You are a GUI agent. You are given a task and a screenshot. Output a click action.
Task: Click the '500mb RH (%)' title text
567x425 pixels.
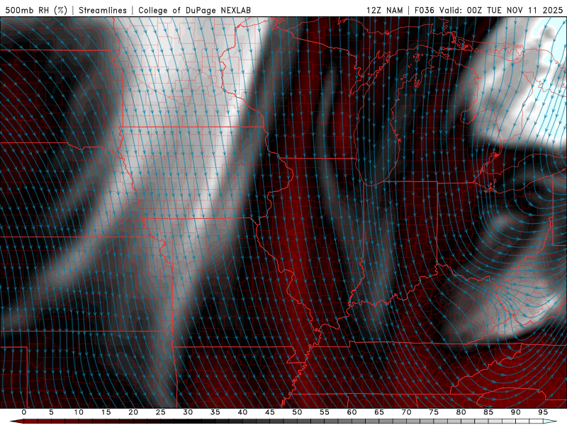point(36,10)
